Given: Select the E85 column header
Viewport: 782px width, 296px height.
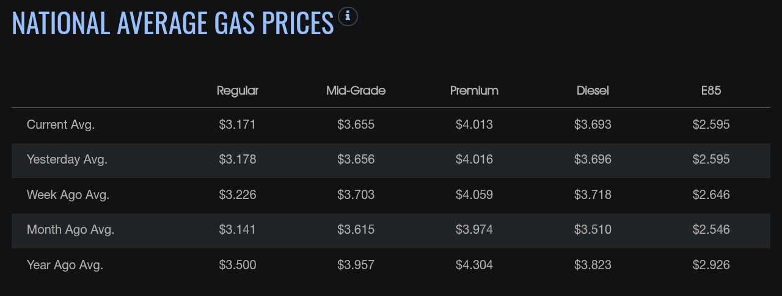Looking at the screenshot, I should coord(711,91).
